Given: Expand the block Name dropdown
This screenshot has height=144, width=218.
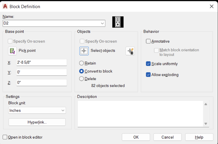Looking at the screenshot, I should point(102,23).
